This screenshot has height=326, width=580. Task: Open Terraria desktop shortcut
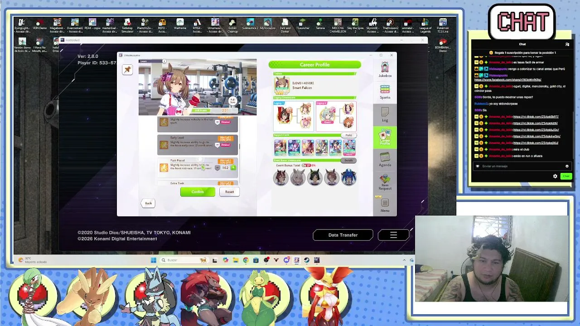tap(320, 24)
